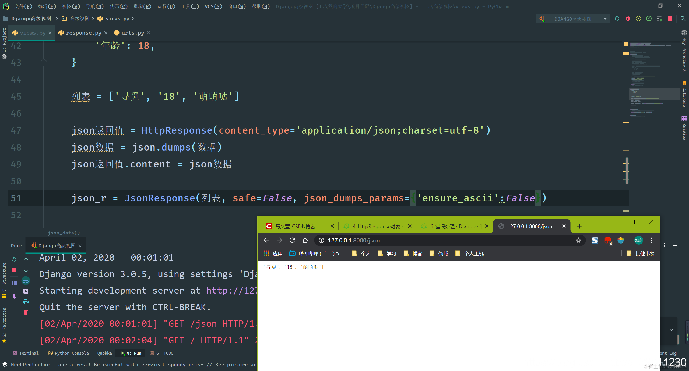The height and width of the screenshot is (371, 689).
Task: Expand breadcrumb arrow after views.py
Action: pyautogui.click(x=133, y=19)
